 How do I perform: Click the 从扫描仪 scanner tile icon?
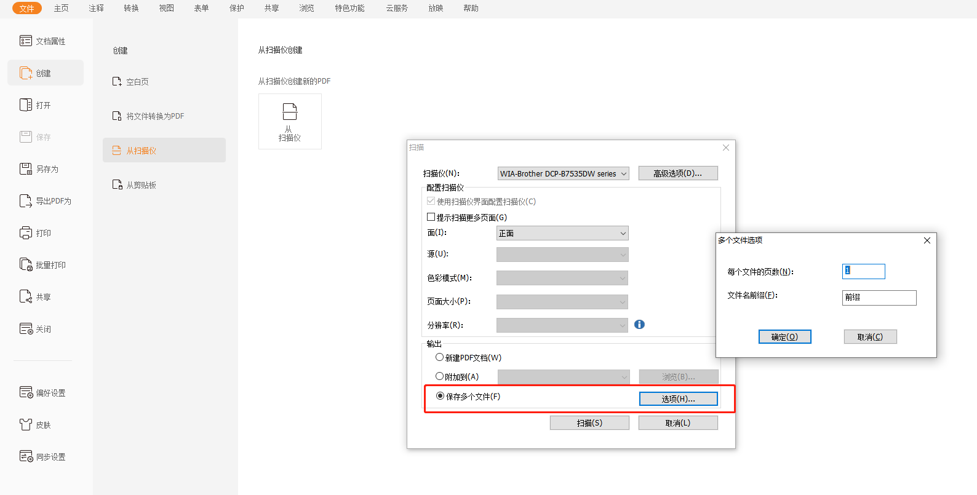(x=290, y=112)
